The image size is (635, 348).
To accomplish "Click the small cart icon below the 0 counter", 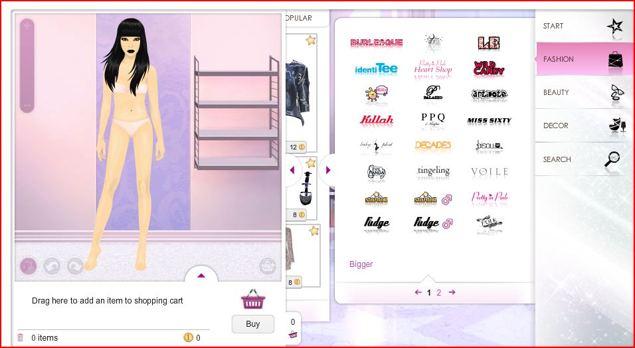I will [292, 335].
